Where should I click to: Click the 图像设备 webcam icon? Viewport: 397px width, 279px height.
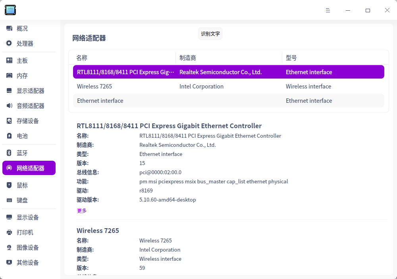(x=10, y=247)
